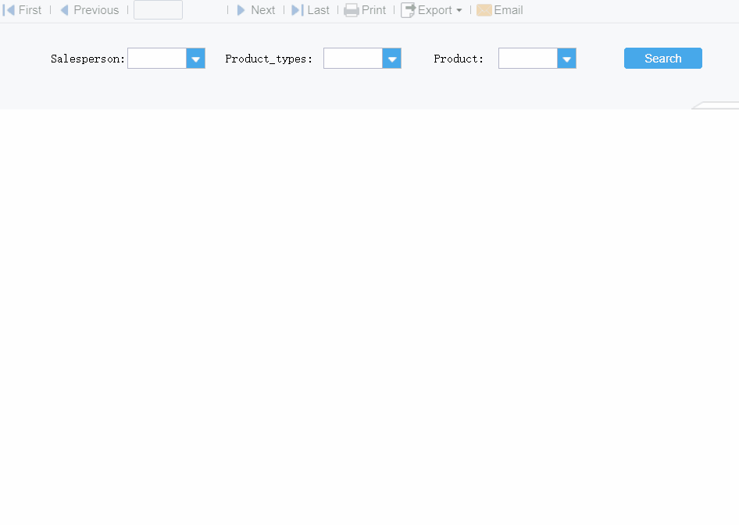Jump to the last report page

click(311, 10)
